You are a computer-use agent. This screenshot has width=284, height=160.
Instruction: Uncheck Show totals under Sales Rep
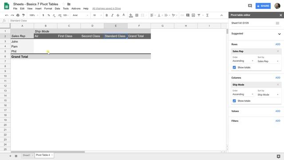pos(234,68)
